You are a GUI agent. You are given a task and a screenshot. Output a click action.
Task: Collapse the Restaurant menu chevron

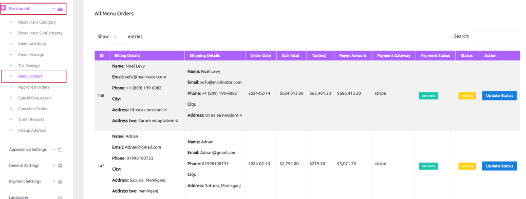point(53,9)
